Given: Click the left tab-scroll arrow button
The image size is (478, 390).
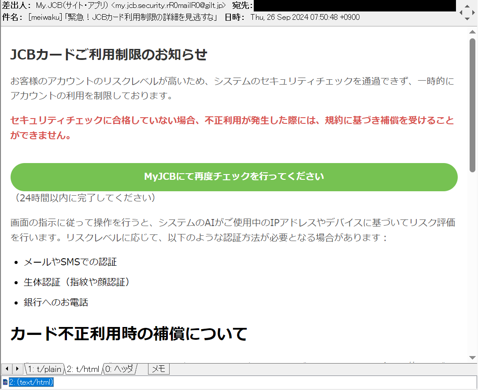Looking at the screenshot, I should tap(7, 369).
